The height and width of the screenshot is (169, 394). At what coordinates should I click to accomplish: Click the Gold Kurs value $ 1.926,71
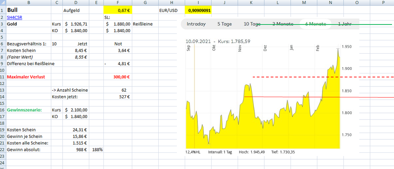tap(76, 24)
